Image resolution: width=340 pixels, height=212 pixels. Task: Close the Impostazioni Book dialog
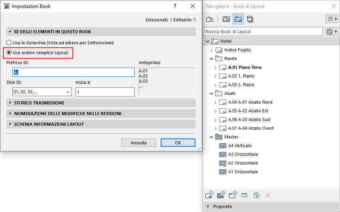pyautogui.click(x=193, y=6)
